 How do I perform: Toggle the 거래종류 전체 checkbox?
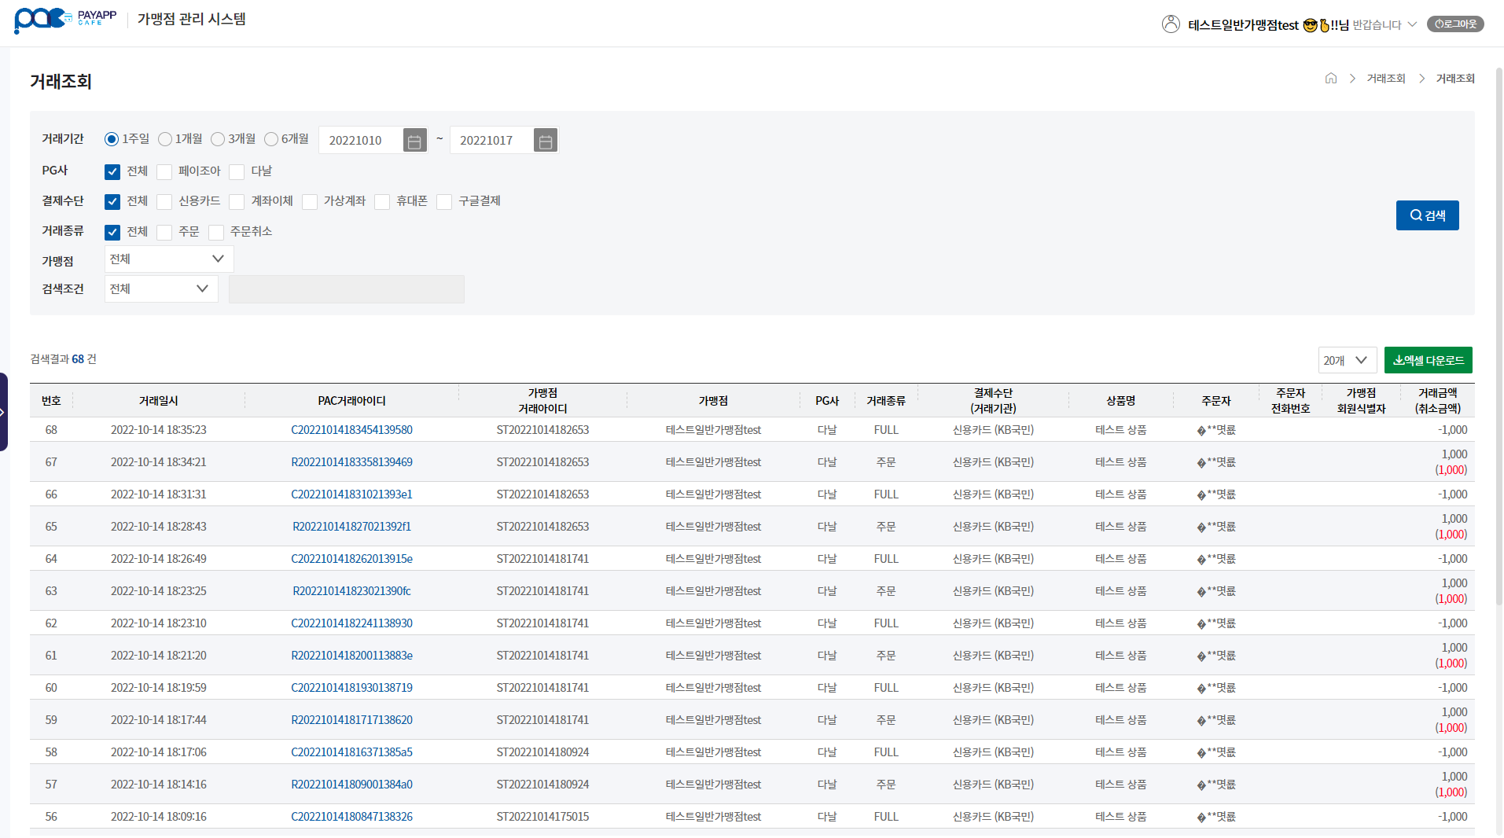coord(112,232)
